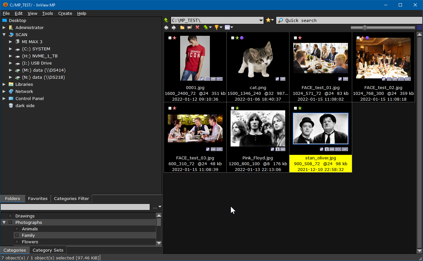Navigate back with the left arrow
Screen dimensions: 423x261
tap(167, 27)
